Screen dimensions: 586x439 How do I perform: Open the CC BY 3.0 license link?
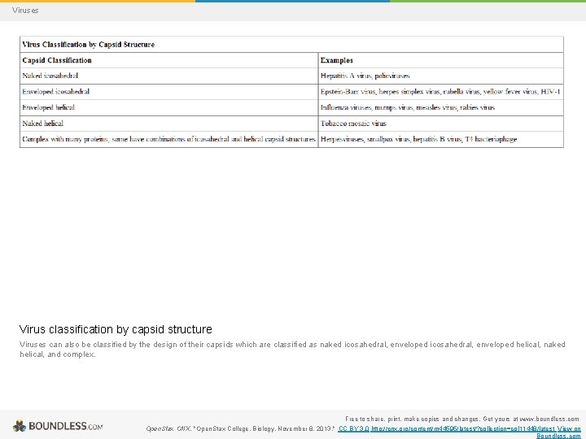point(353,428)
